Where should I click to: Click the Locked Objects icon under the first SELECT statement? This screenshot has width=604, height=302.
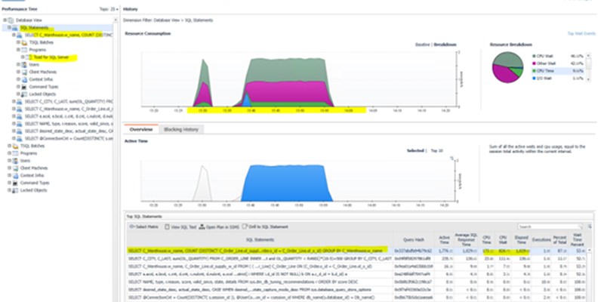pos(24,94)
